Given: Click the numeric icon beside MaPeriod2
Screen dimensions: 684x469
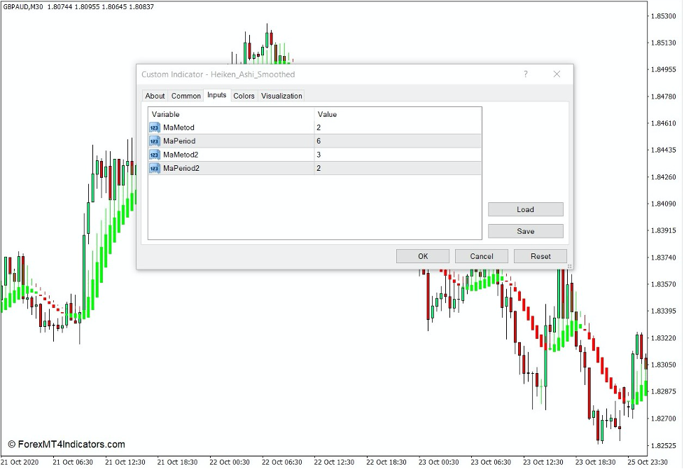Looking at the screenshot, I should point(154,168).
